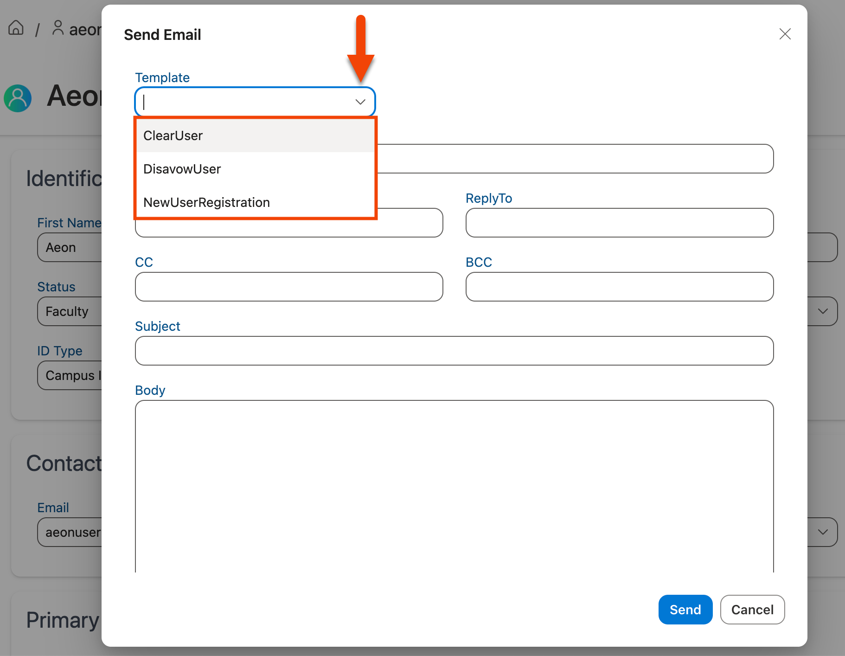Click the Cancel button
The width and height of the screenshot is (845, 656).
pos(752,610)
